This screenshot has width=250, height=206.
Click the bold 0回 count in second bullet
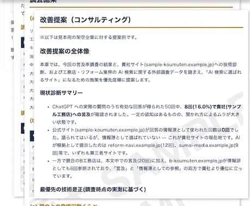[x=226, y=130]
